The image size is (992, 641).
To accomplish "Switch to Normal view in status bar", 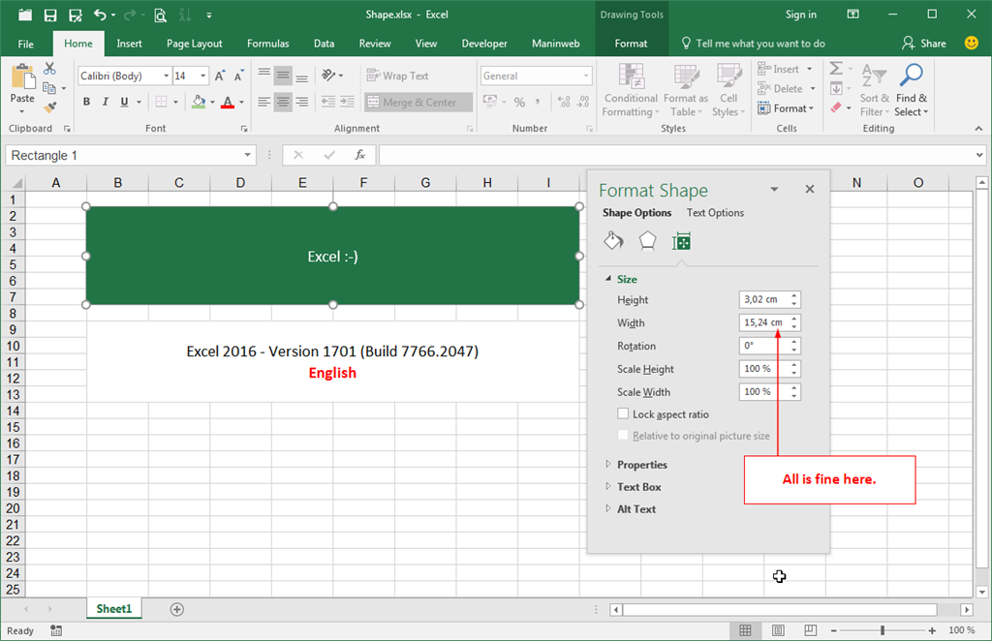I will coord(745,629).
